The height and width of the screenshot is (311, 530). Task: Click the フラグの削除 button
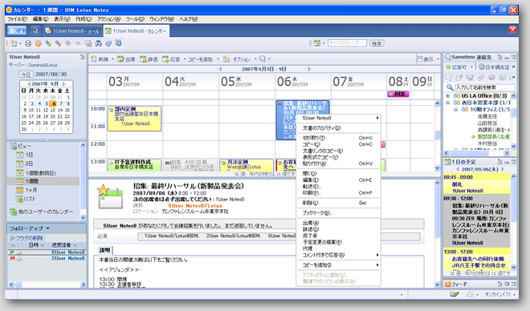click(26, 238)
